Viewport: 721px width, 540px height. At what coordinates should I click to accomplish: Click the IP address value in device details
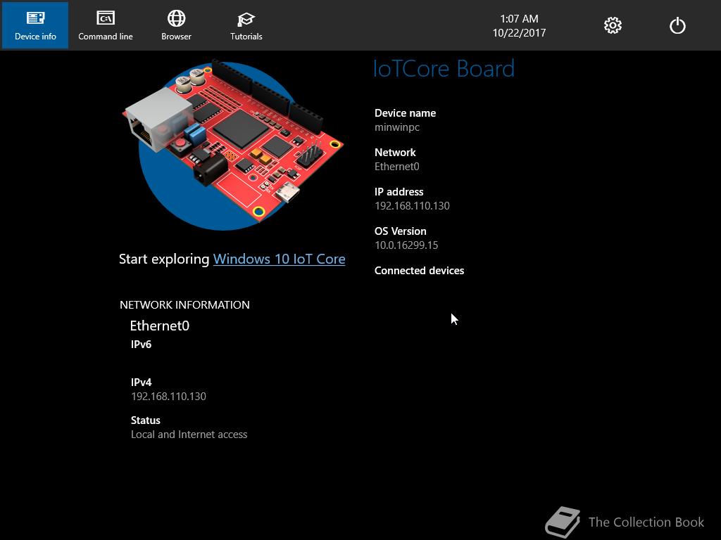412,206
